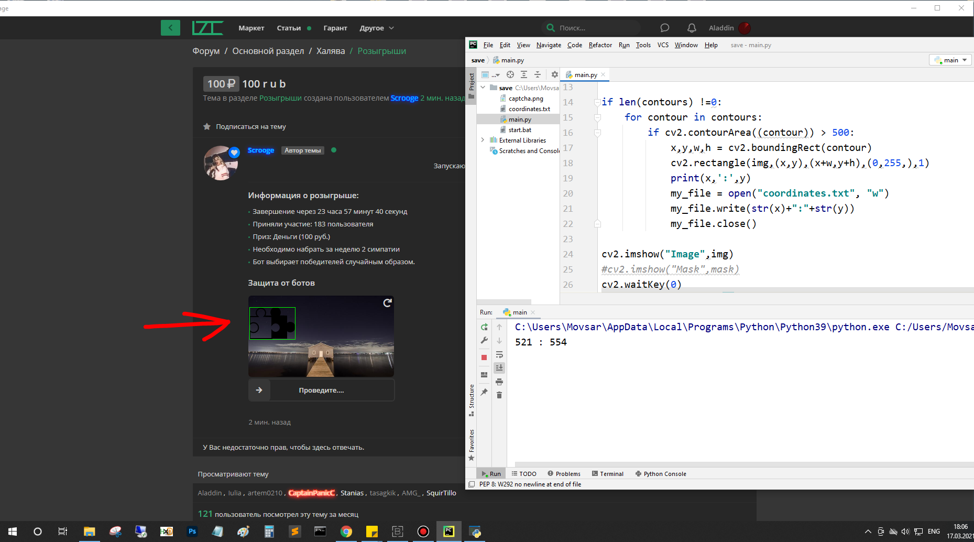The height and width of the screenshot is (542, 974).
Task: Open Scrooge's profile link in post
Action: tap(261, 150)
